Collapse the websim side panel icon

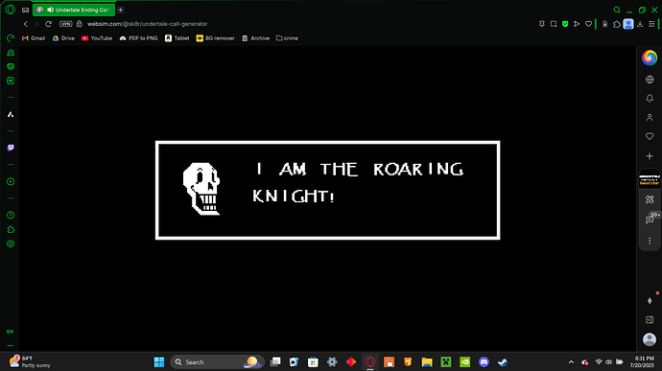650,319
